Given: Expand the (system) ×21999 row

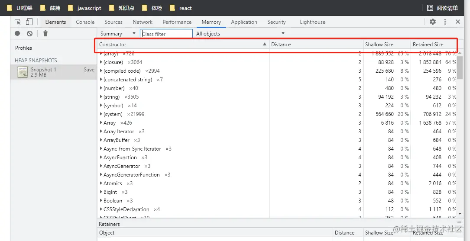Looking at the screenshot, I should tap(101, 114).
